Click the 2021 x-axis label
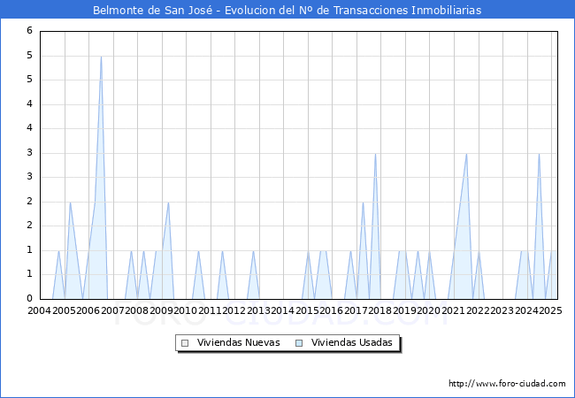The width and height of the screenshot is (575, 398). pos(453,310)
